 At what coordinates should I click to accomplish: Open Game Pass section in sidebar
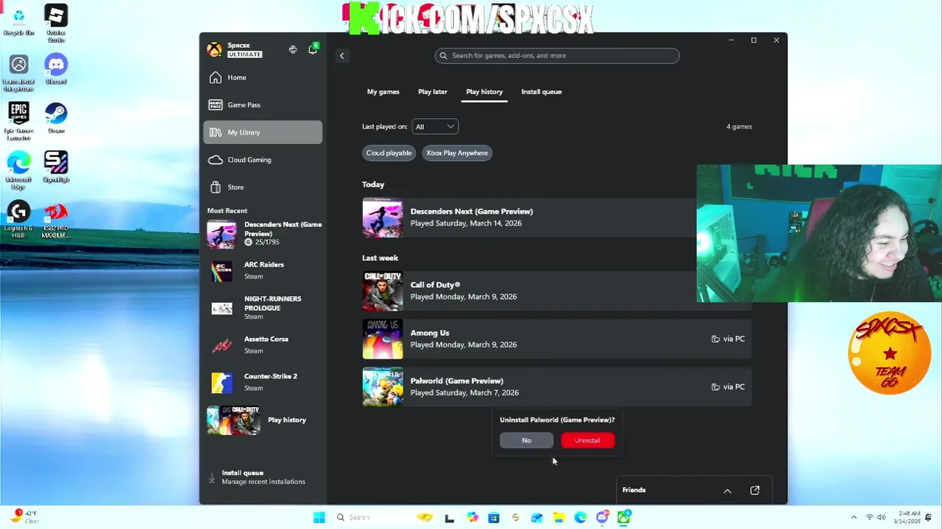click(263, 104)
